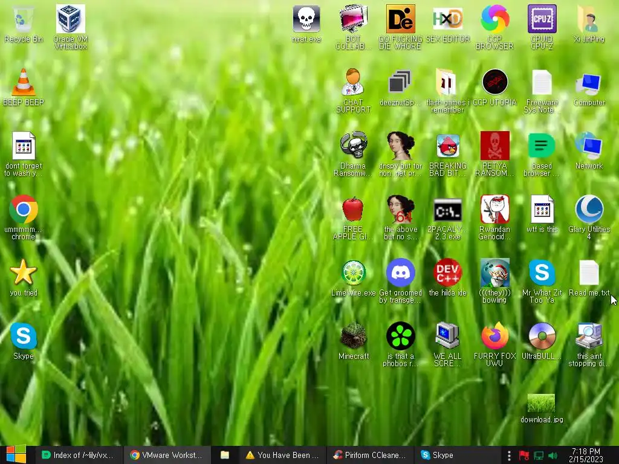Open the download.jpg thumbnail

(x=541, y=403)
